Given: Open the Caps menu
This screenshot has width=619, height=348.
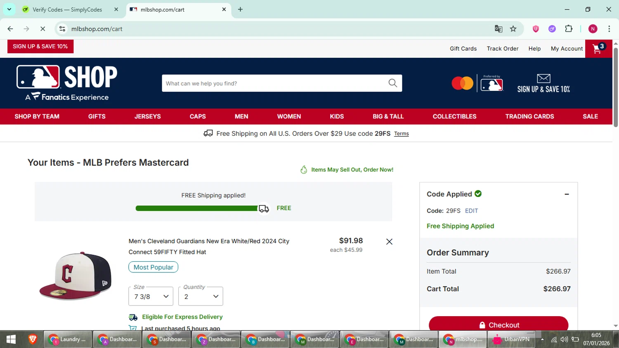Looking at the screenshot, I should [198, 116].
